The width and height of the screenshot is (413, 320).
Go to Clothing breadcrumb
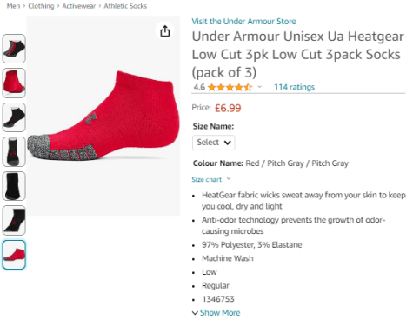(x=41, y=6)
